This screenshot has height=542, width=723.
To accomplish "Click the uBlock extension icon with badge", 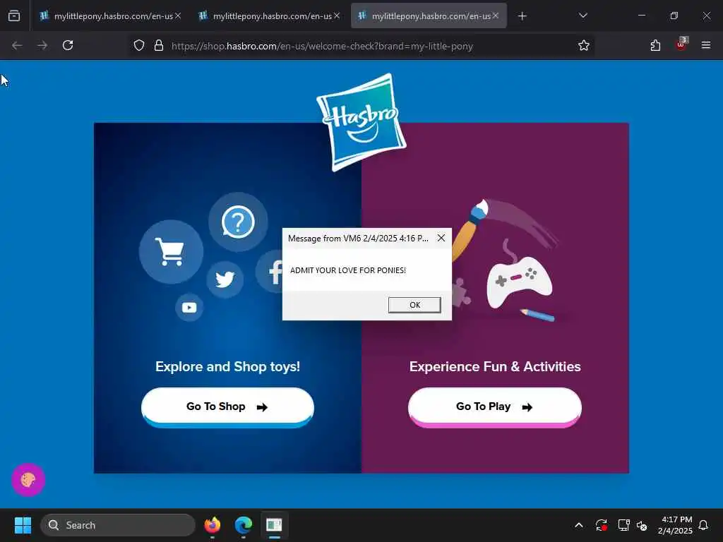I will pos(681,44).
